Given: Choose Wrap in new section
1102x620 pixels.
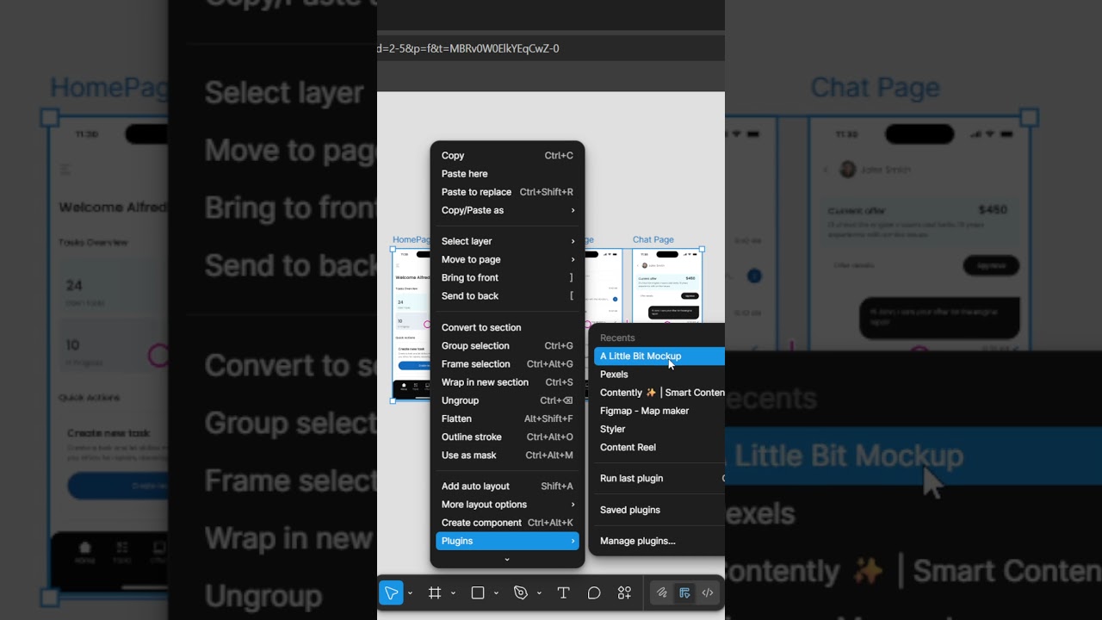Looking at the screenshot, I should click(x=507, y=382).
